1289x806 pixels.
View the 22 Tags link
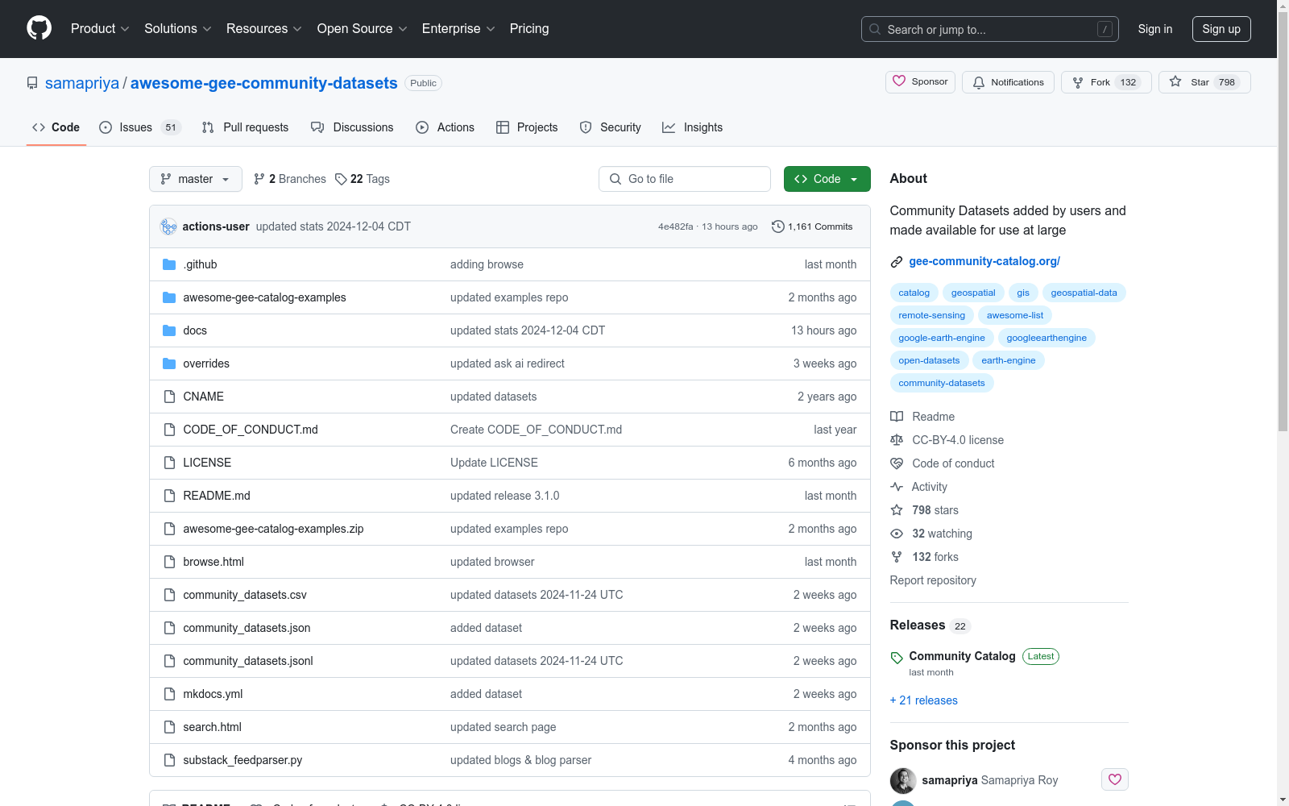(x=363, y=179)
